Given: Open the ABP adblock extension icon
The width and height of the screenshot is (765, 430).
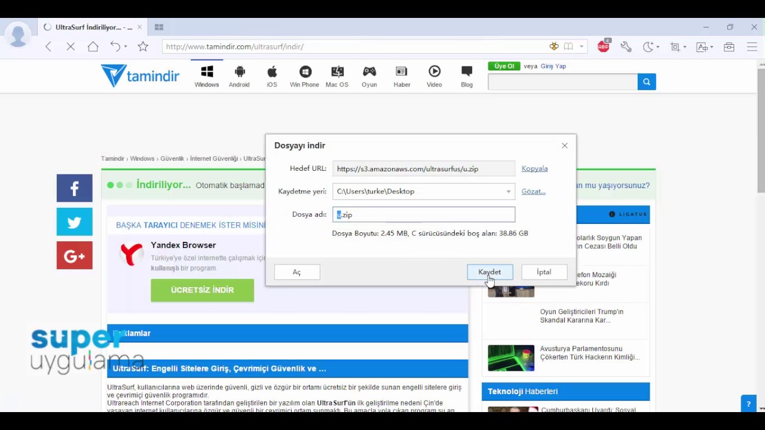Looking at the screenshot, I should 604,46.
